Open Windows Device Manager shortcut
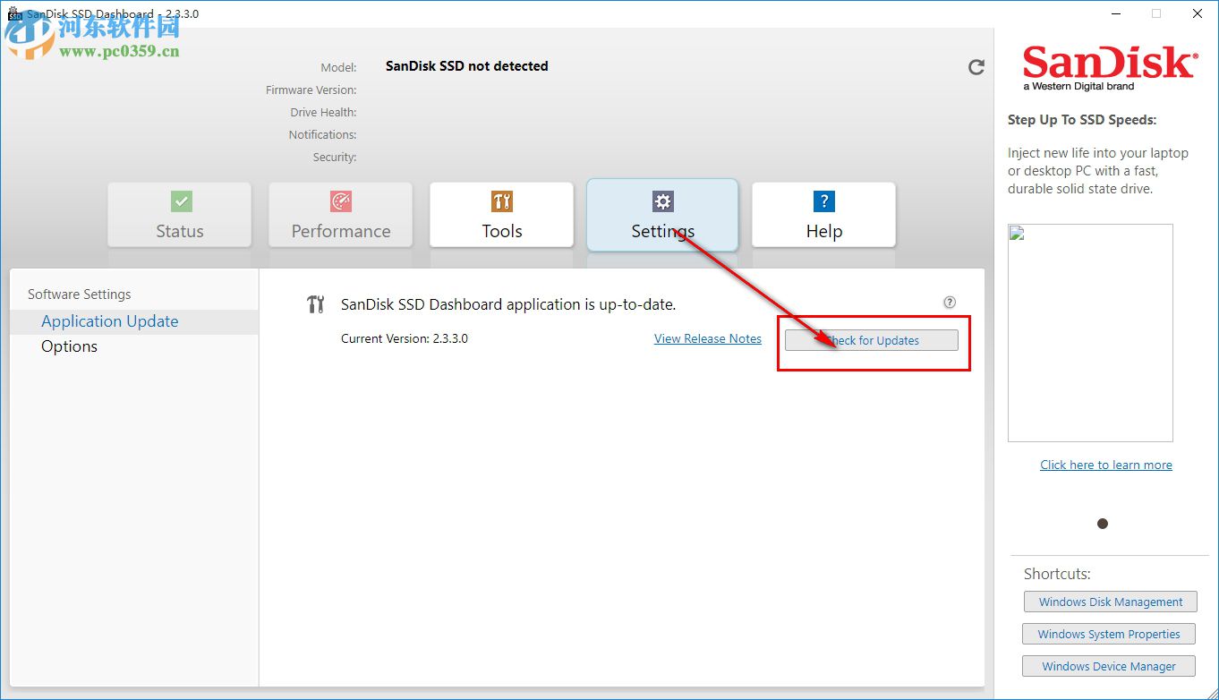 coord(1109,666)
